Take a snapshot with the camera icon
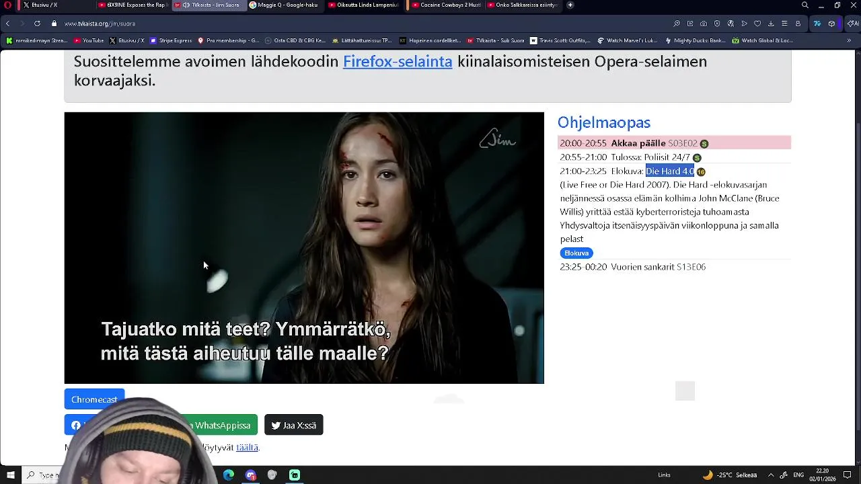This screenshot has height=484, width=861. click(704, 24)
